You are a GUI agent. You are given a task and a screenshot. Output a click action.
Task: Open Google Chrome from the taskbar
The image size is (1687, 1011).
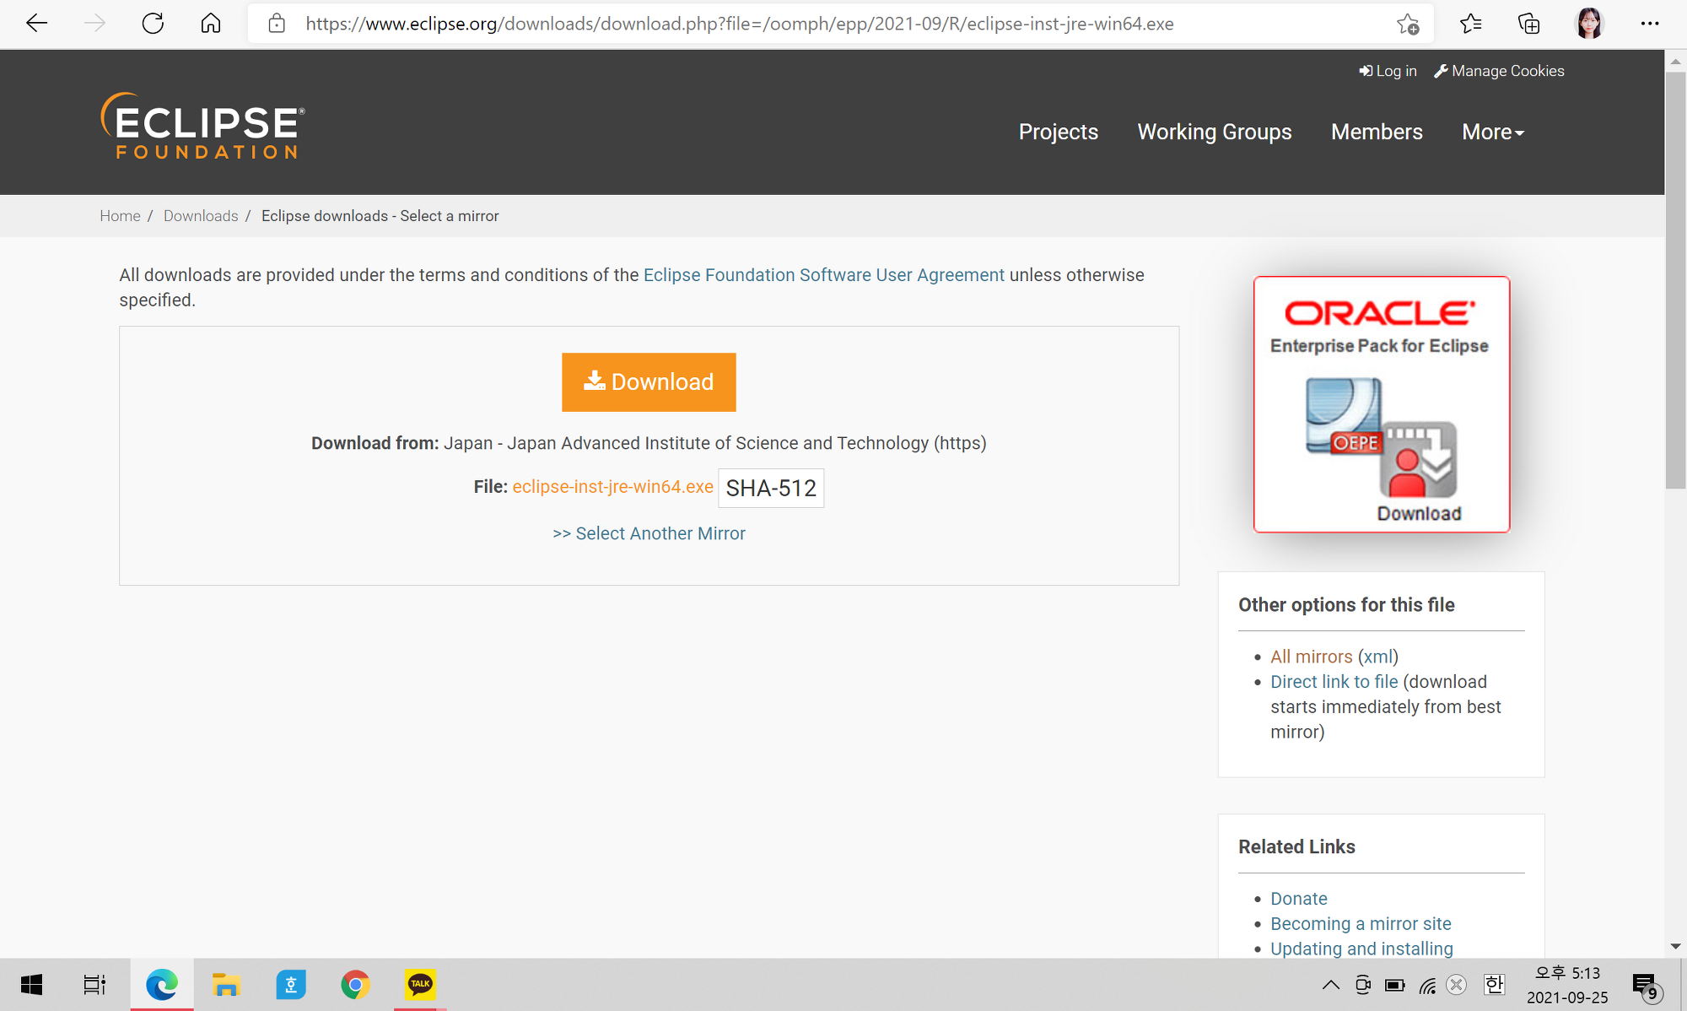[355, 985]
